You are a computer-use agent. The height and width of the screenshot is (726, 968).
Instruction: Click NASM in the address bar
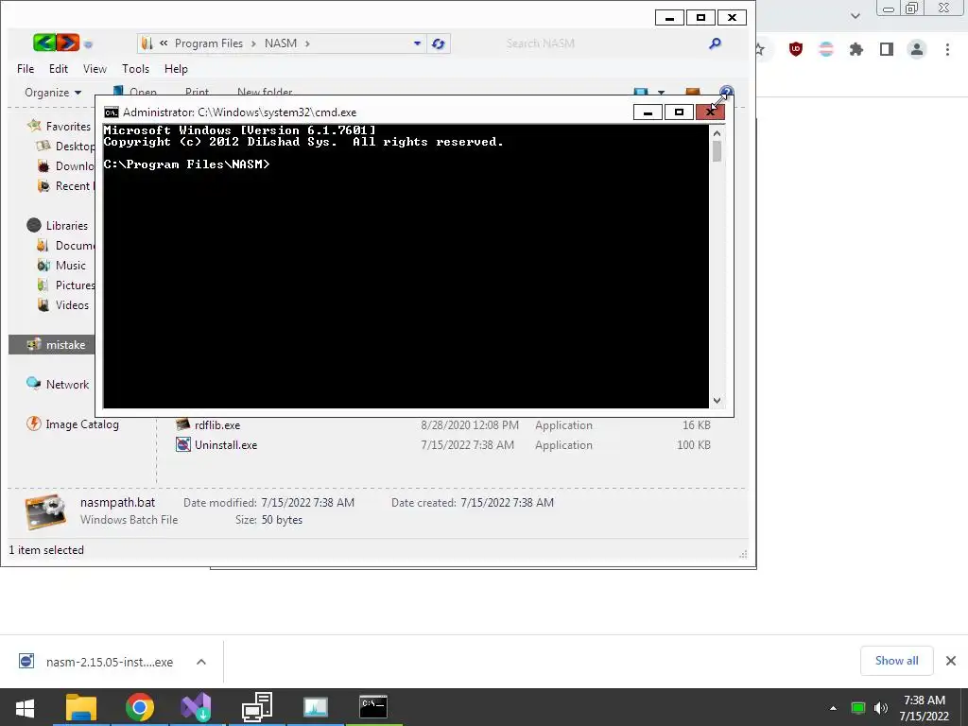click(x=281, y=43)
